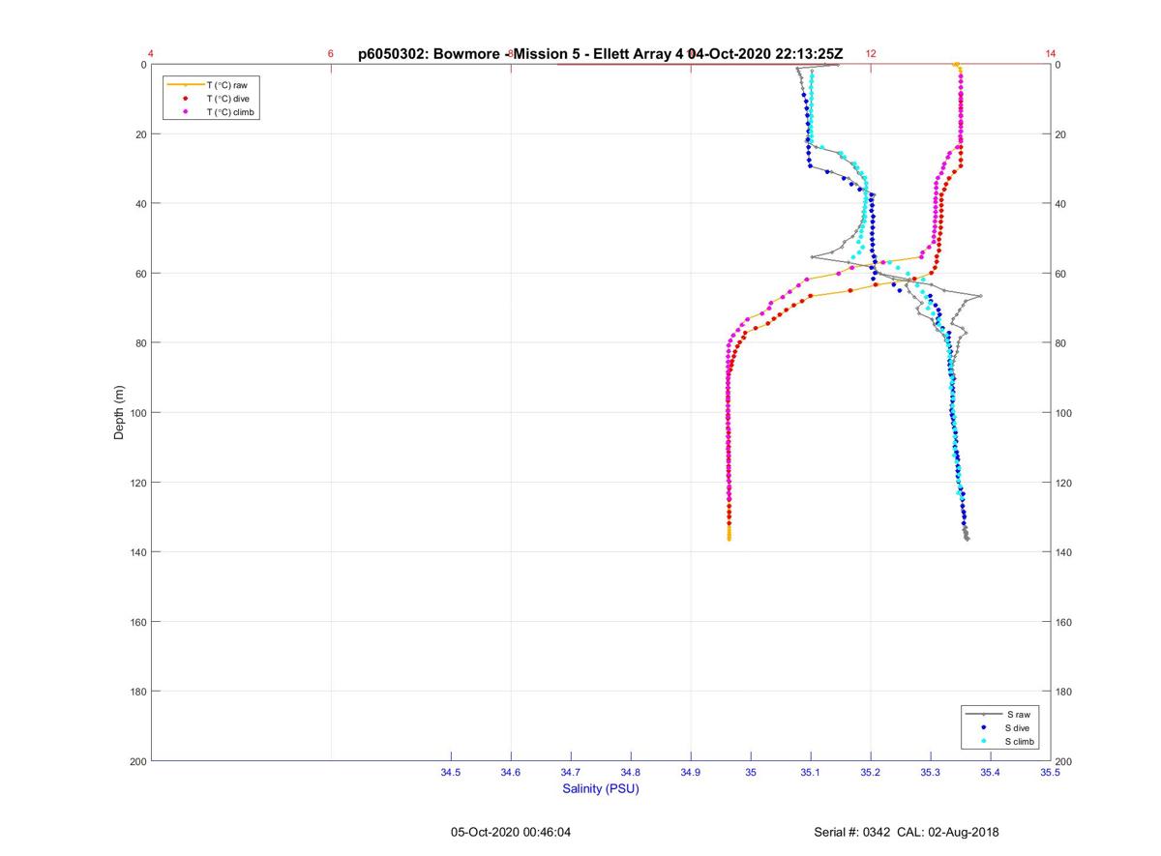Click depth tick 60 on the right axis
The height and width of the screenshot is (856, 1161).
tap(1061, 274)
